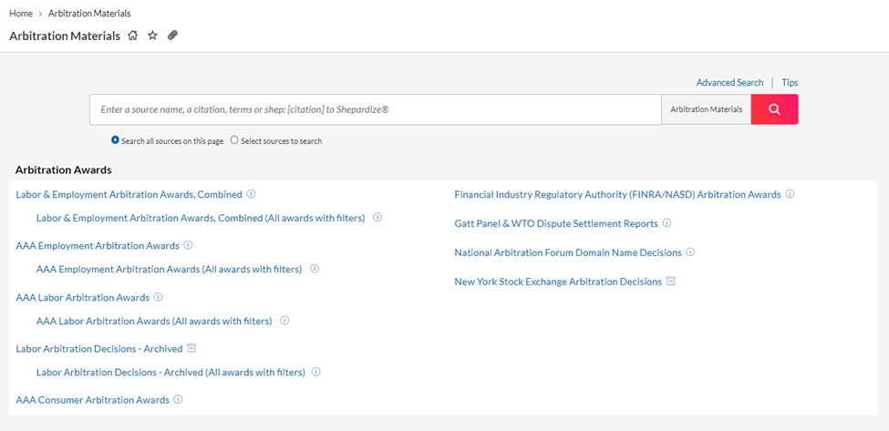889x431 pixels.
Task: Open info icon beside AAA Consumer Arbitration Awards
Action: click(x=178, y=399)
